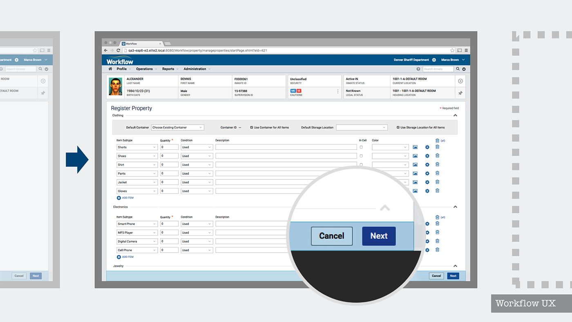Open image upload for Shorts row
The image size is (572, 322).
(415, 147)
